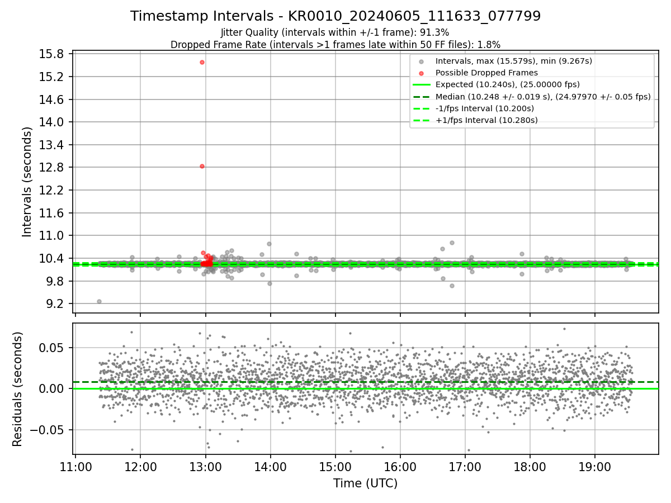Click legend entry starting 'Median (10.248 +/- 0.019 s)'
Image resolution: width=671 pixels, height=503 pixels.
click(x=543, y=97)
